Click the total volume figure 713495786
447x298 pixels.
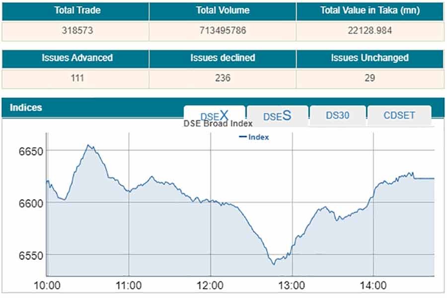223,30
